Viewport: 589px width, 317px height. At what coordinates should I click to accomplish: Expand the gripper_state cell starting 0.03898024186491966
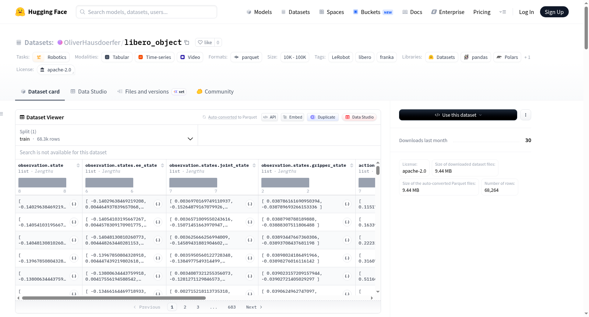pos(347,258)
